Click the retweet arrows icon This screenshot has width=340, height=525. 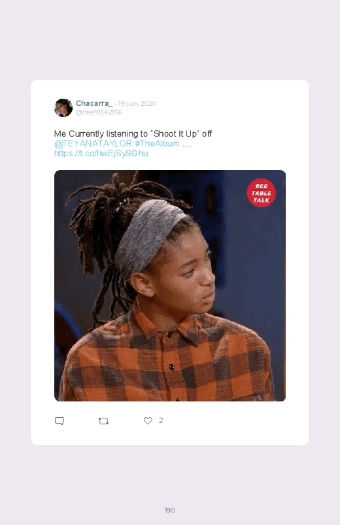click(x=103, y=421)
